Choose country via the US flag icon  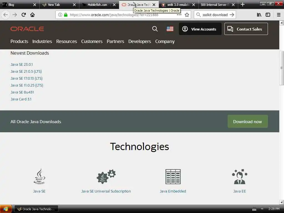coord(170,29)
